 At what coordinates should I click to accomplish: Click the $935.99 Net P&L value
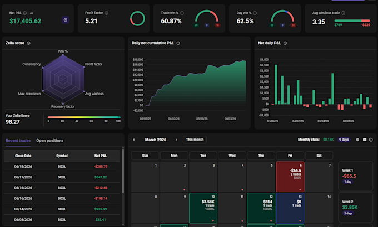click(101, 209)
